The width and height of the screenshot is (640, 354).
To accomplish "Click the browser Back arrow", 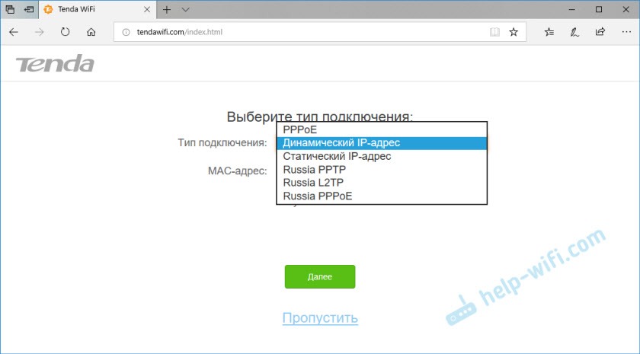I will click(14, 33).
